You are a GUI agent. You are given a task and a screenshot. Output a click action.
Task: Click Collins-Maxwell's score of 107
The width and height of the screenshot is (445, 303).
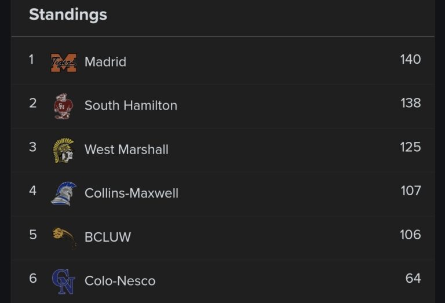410,191
